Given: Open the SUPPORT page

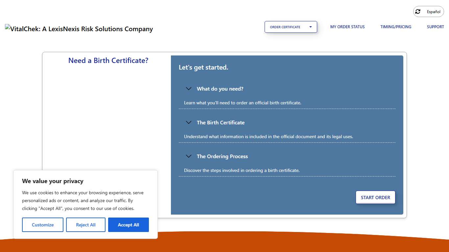Looking at the screenshot, I should click(x=435, y=27).
